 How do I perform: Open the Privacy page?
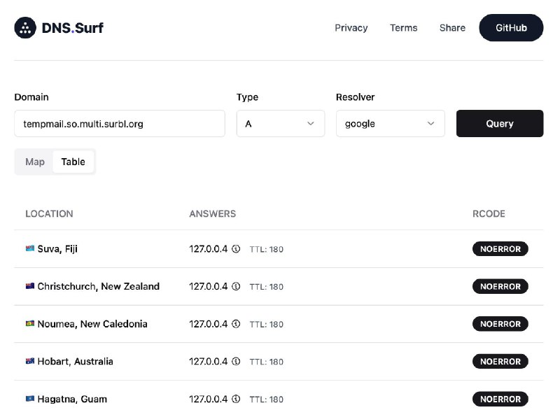click(x=351, y=28)
